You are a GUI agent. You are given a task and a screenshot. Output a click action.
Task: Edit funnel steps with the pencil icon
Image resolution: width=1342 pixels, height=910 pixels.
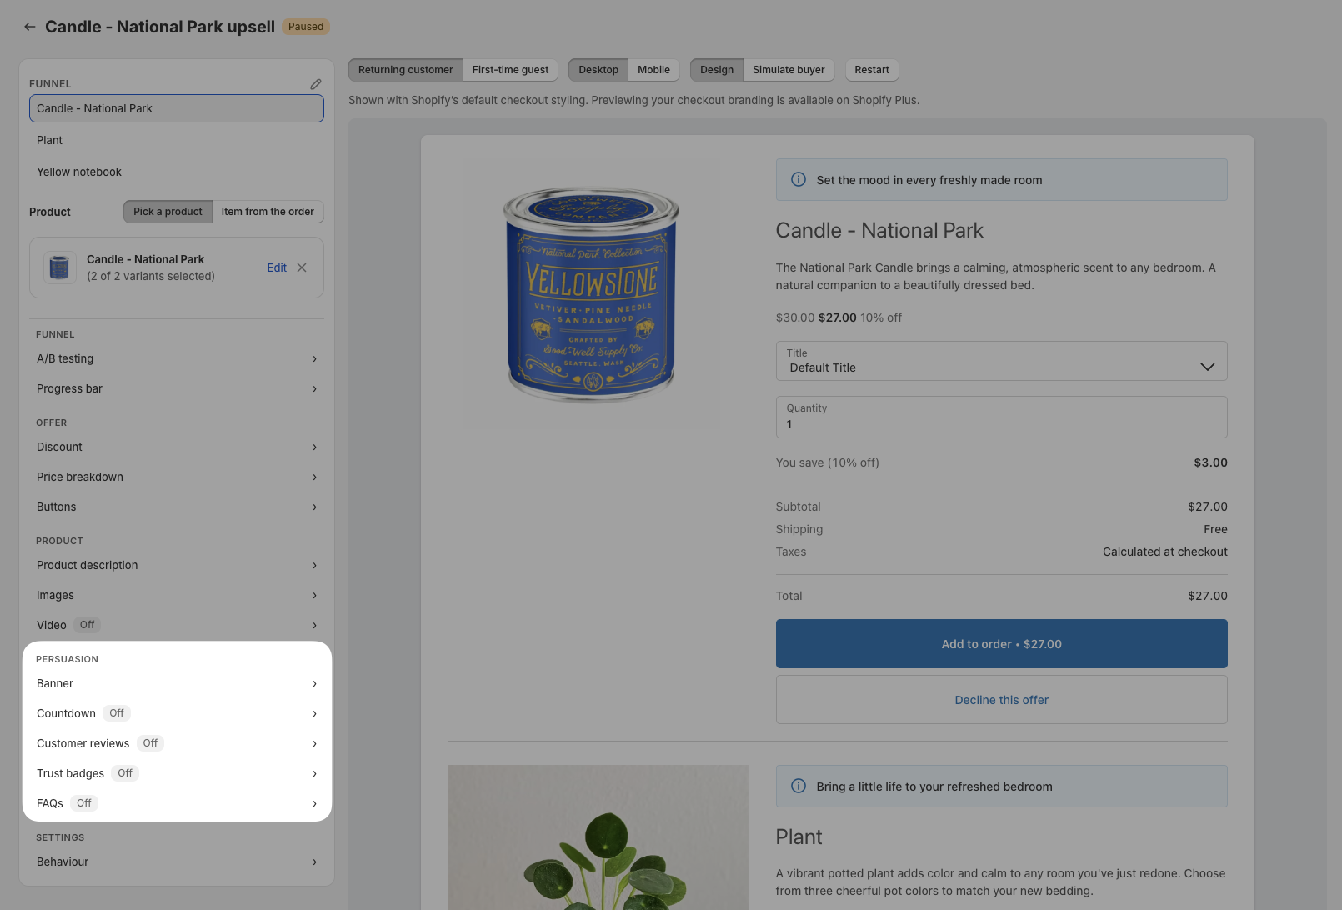click(316, 84)
